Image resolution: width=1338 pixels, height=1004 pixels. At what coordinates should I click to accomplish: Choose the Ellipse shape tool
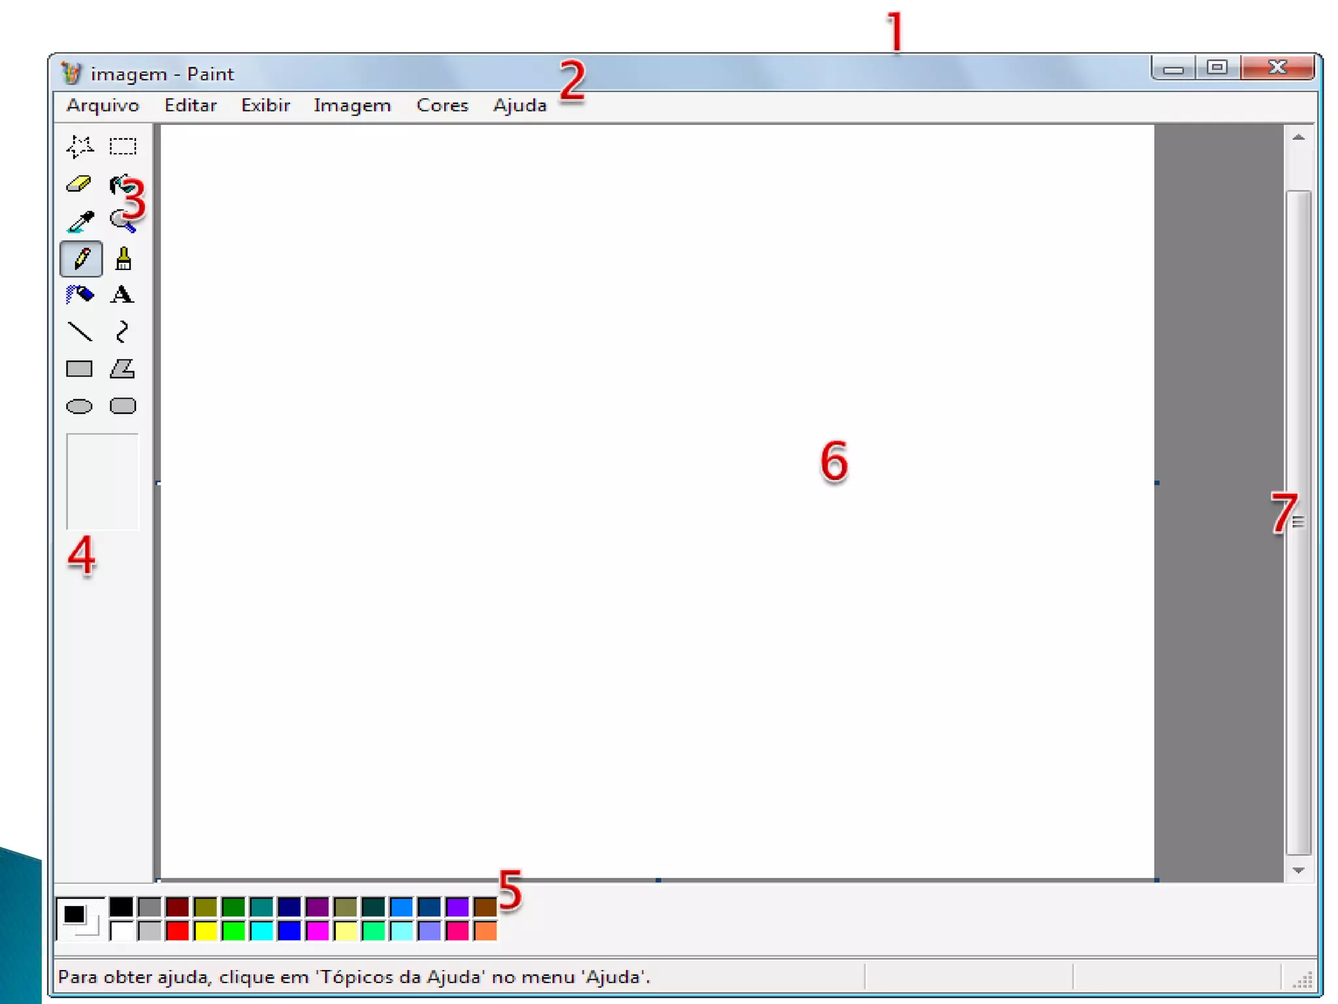click(80, 407)
